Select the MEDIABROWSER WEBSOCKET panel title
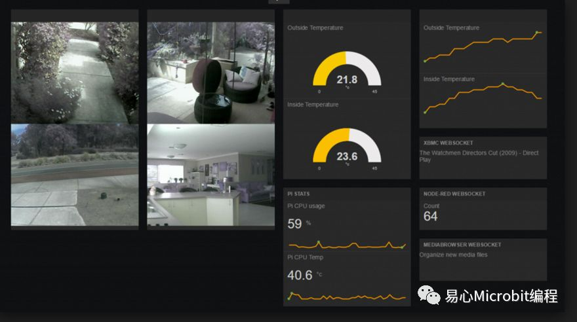Screen dimensions: 577x322 click(x=462, y=245)
